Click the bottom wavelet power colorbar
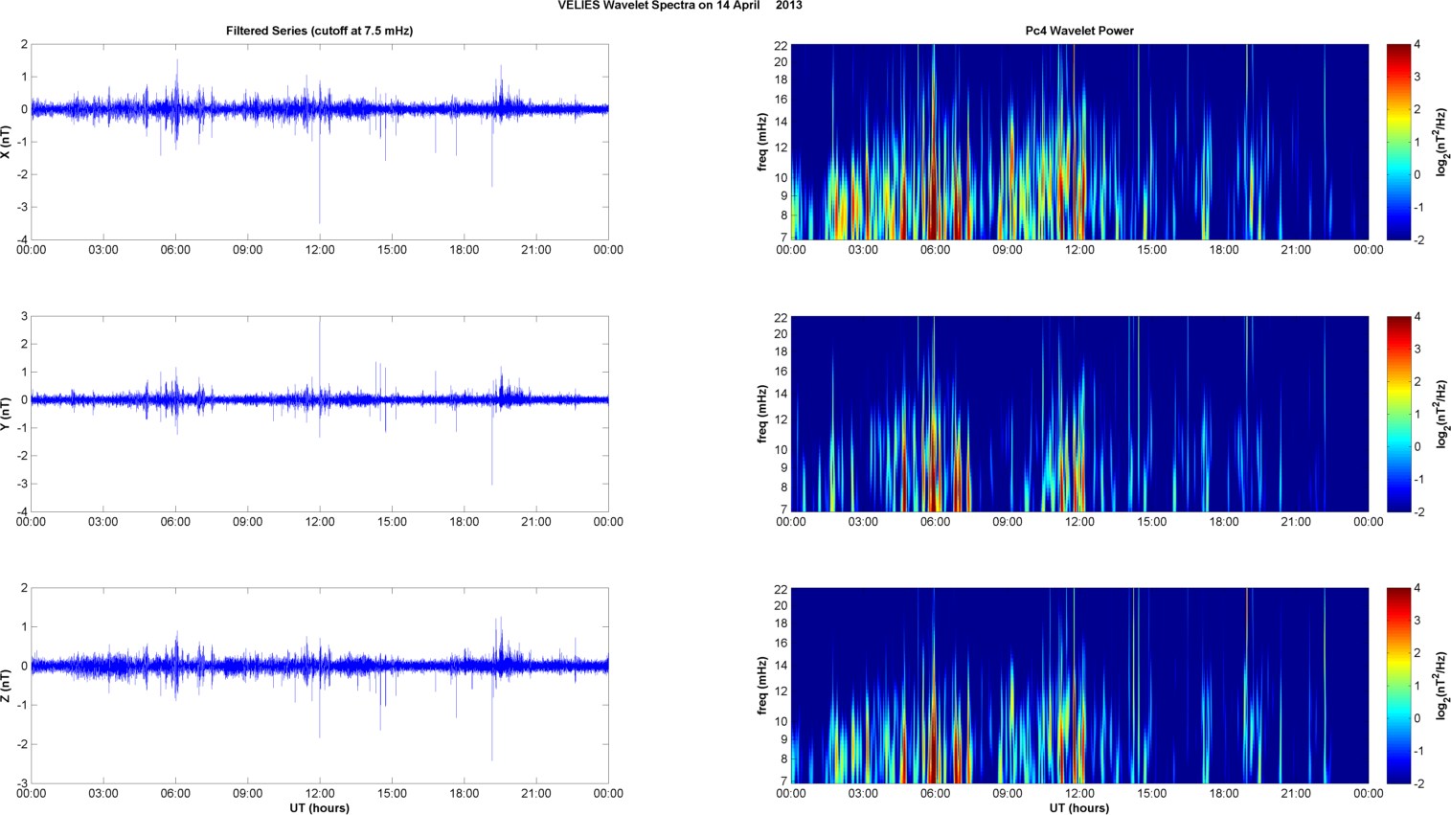The width and height of the screenshot is (1451, 815). (1398, 686)
